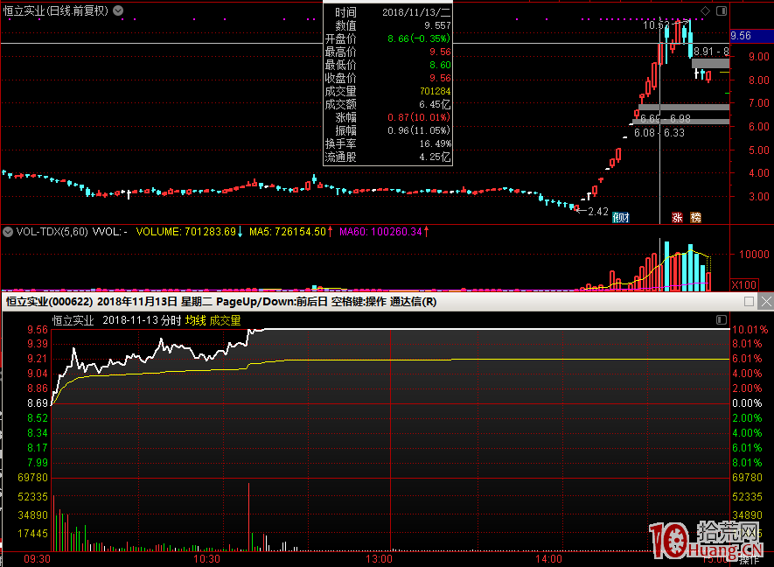
Task: Click the gray 8.91 price gap bar
Action: pos(709,63)
